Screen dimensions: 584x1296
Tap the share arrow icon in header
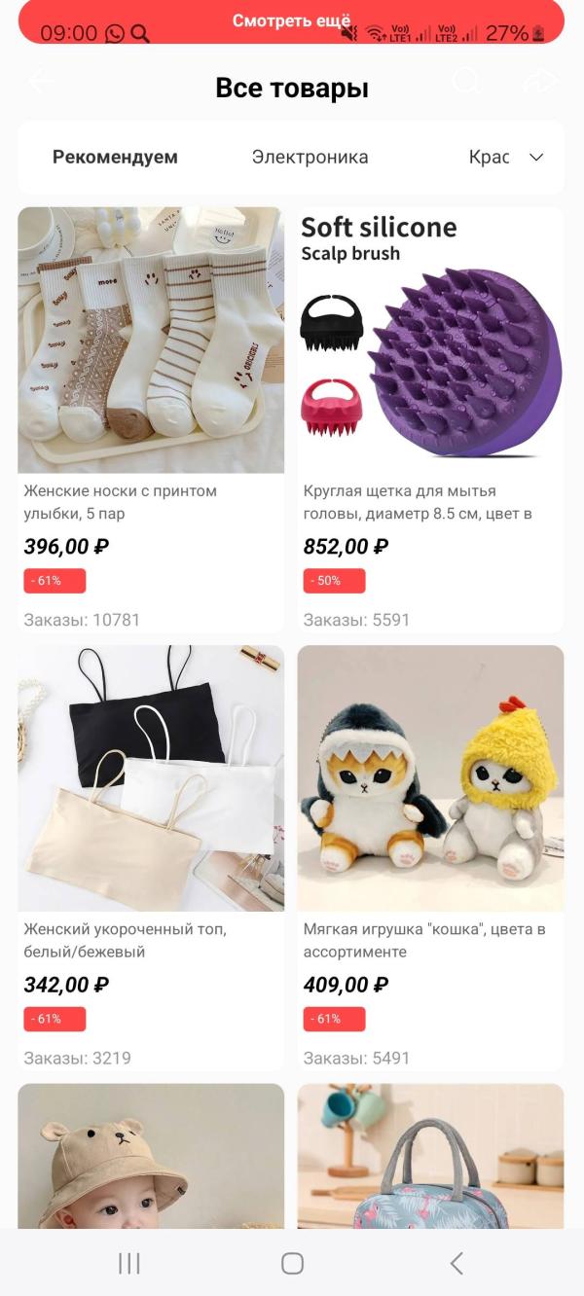540,82
